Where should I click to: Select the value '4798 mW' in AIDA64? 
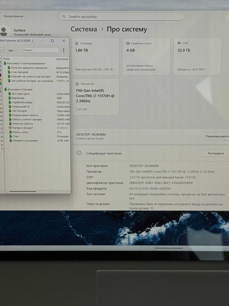63,140
